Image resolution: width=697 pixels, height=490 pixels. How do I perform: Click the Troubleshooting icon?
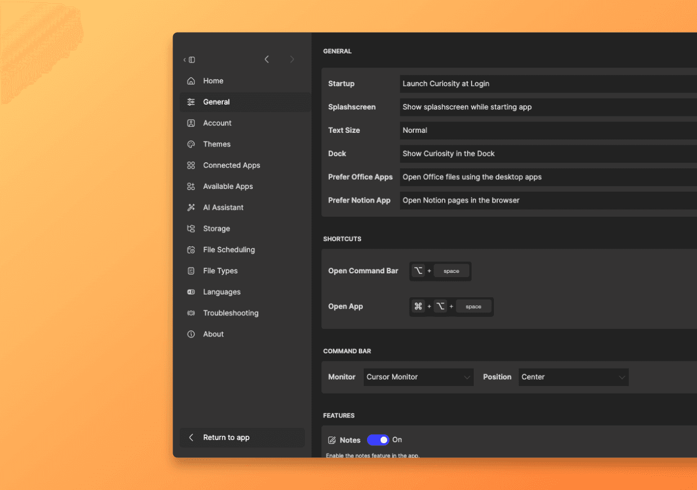[x=191, y=313]
